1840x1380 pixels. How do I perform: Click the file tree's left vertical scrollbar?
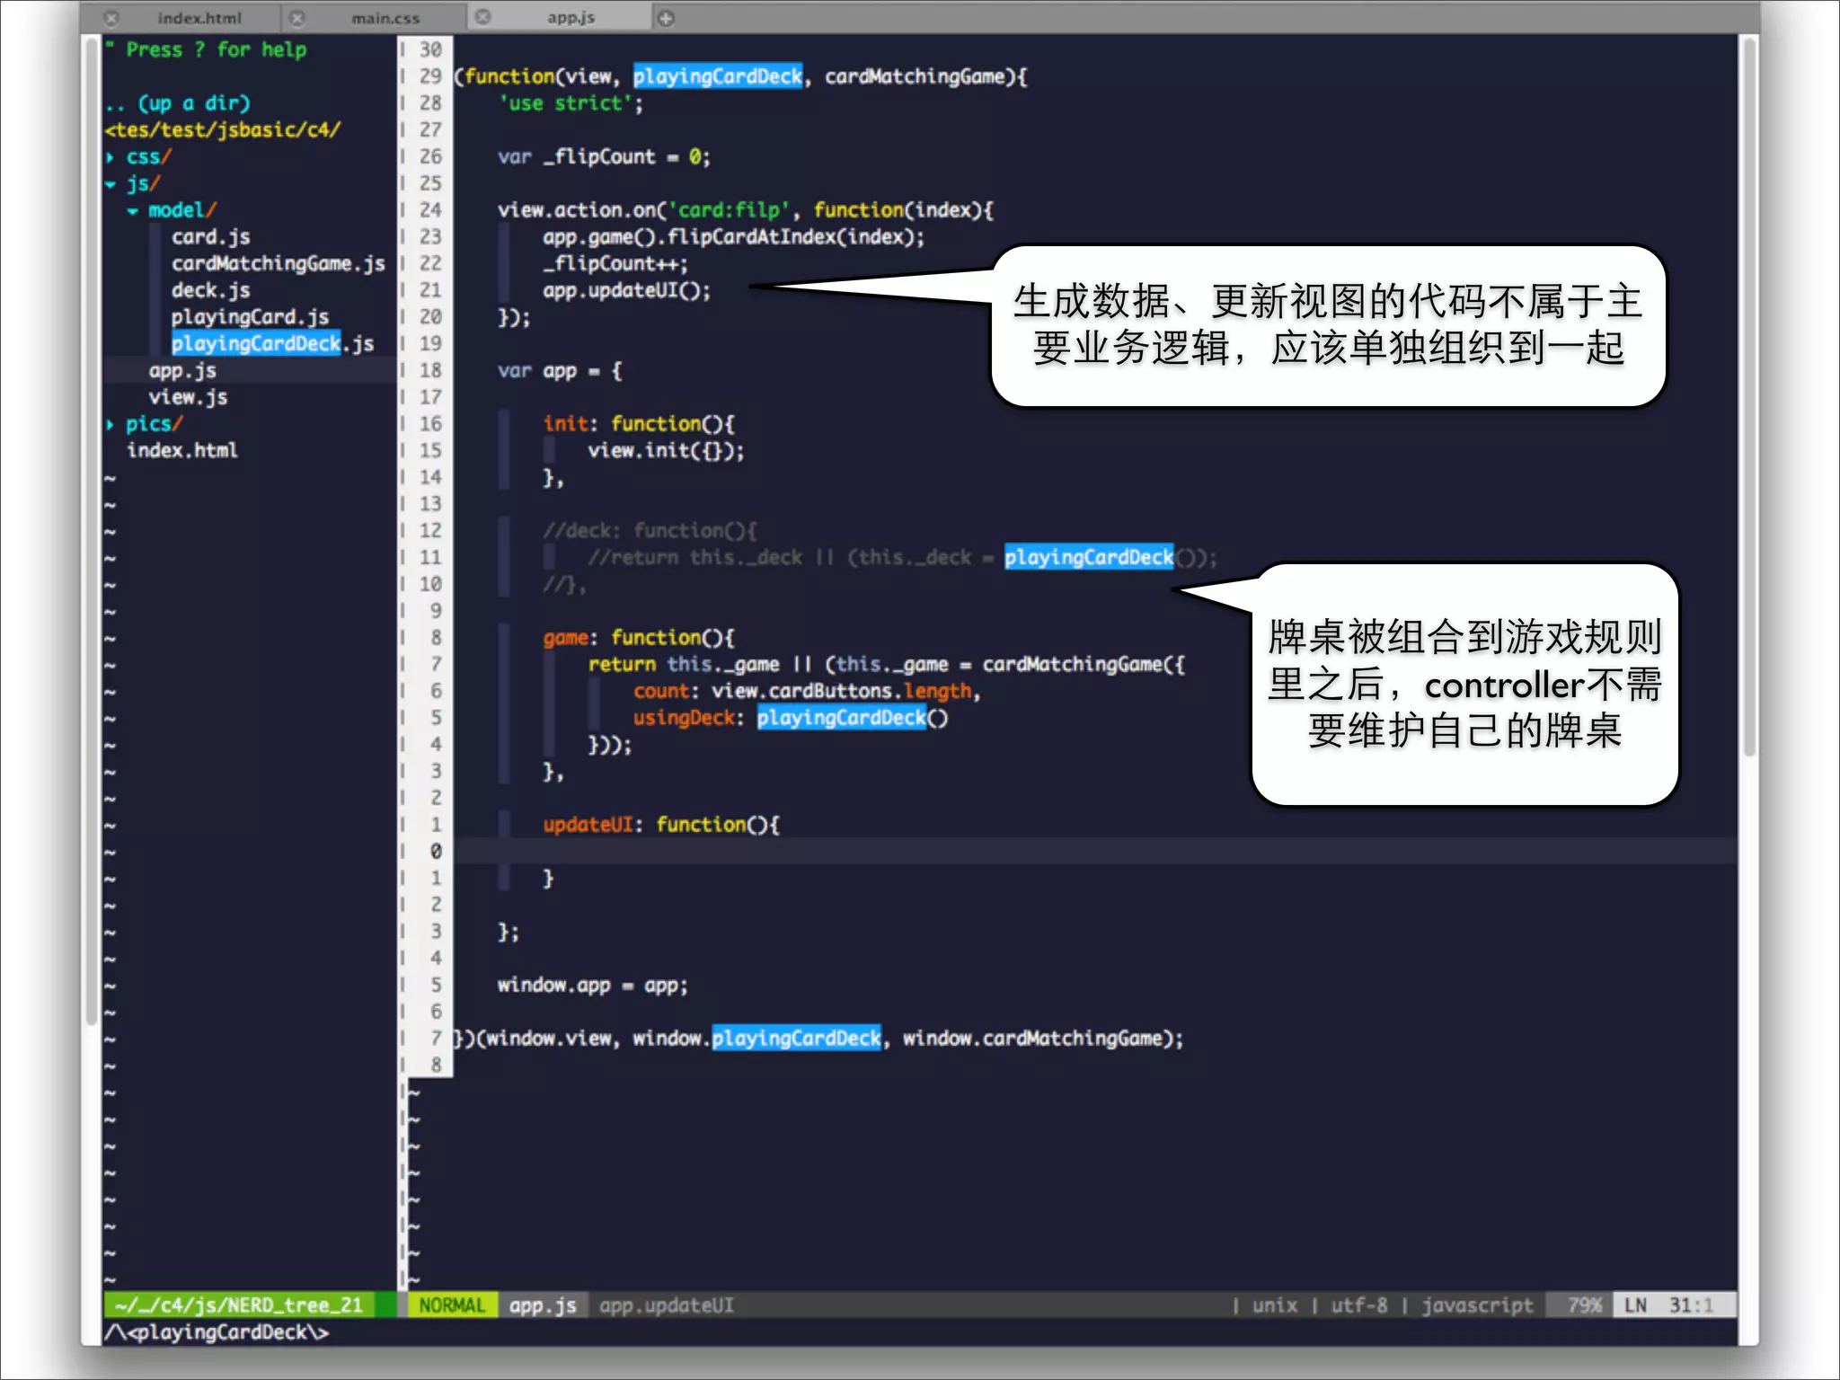[90, 530]
